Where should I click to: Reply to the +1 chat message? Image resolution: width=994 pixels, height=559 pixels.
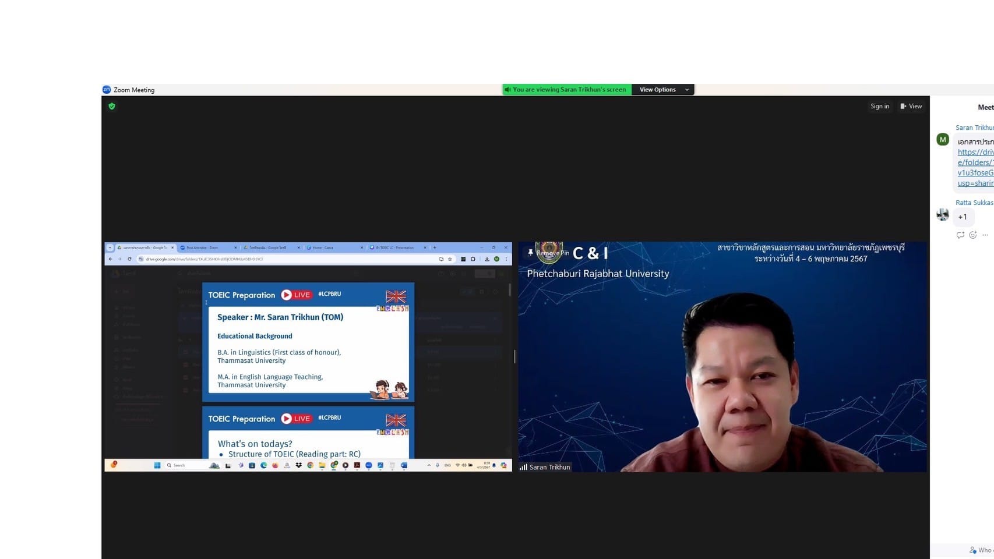click(960, 235)
